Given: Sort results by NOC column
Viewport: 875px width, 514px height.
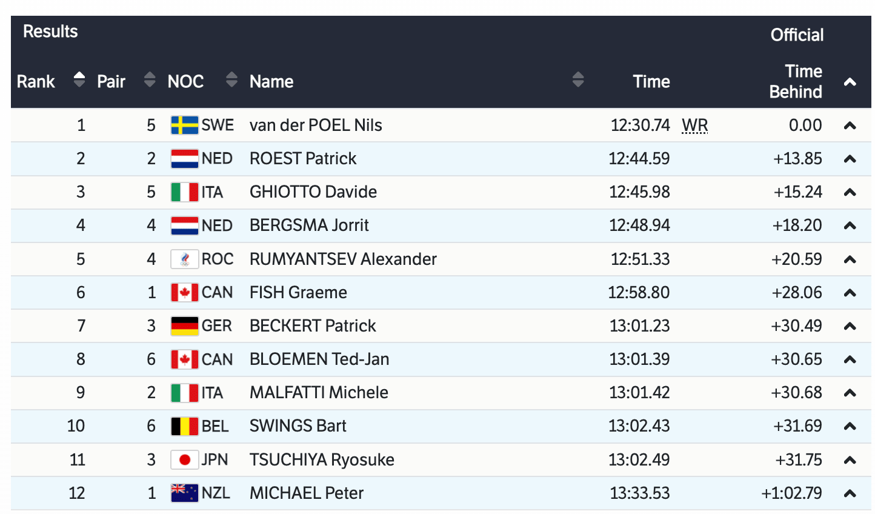Looking at the screenshot, I should 231,80.
